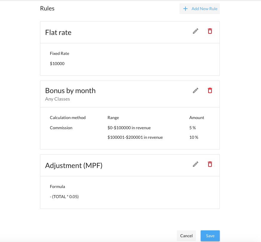
Task: Click the Any Classes subtitle
Action: pyautogui.click(x=57, y=99)
